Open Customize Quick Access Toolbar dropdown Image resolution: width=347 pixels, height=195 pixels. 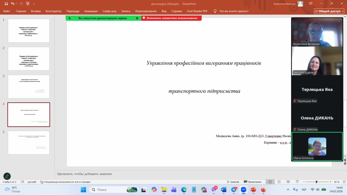click(x=34, y=4)
